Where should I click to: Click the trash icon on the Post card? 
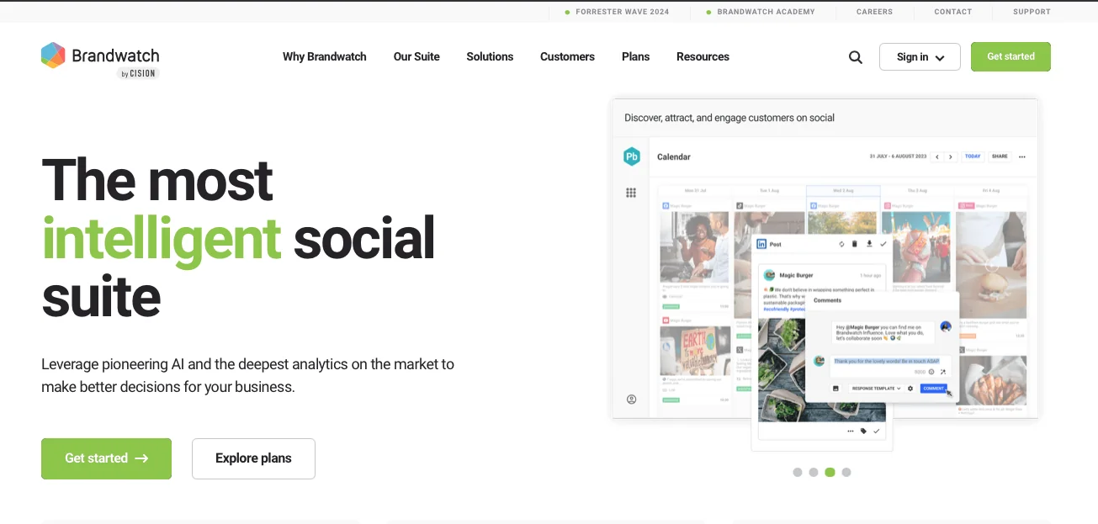tap(854, 244)
